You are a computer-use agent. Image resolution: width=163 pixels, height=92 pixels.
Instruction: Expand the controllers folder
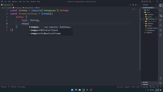[149, 15]
